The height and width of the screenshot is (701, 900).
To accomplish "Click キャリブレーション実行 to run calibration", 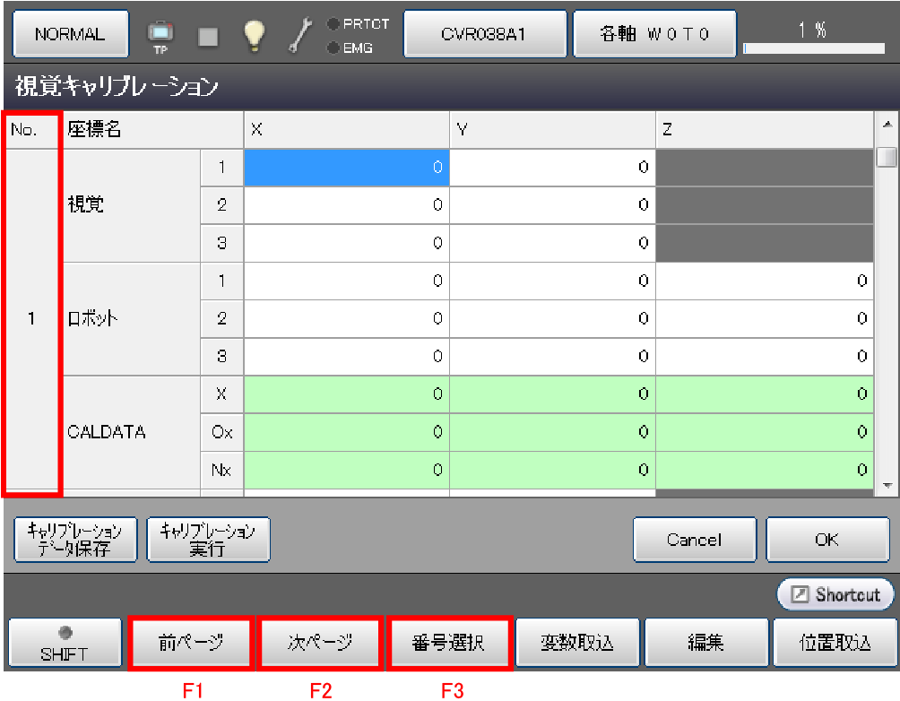I will [207, 540].
